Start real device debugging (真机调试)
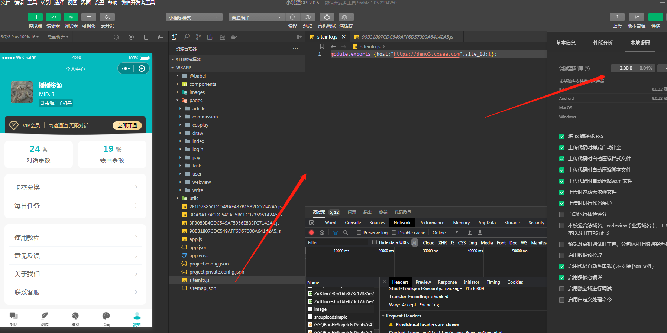Viewport: 667px width, 333px height. pyautogui.click(x=327, y=17)
